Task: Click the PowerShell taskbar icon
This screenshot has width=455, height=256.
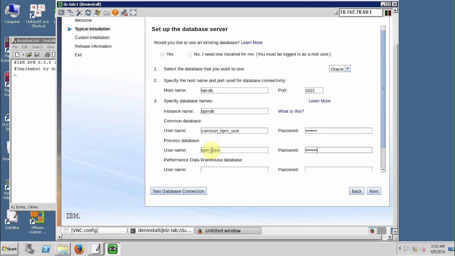Action: point(46,249)
